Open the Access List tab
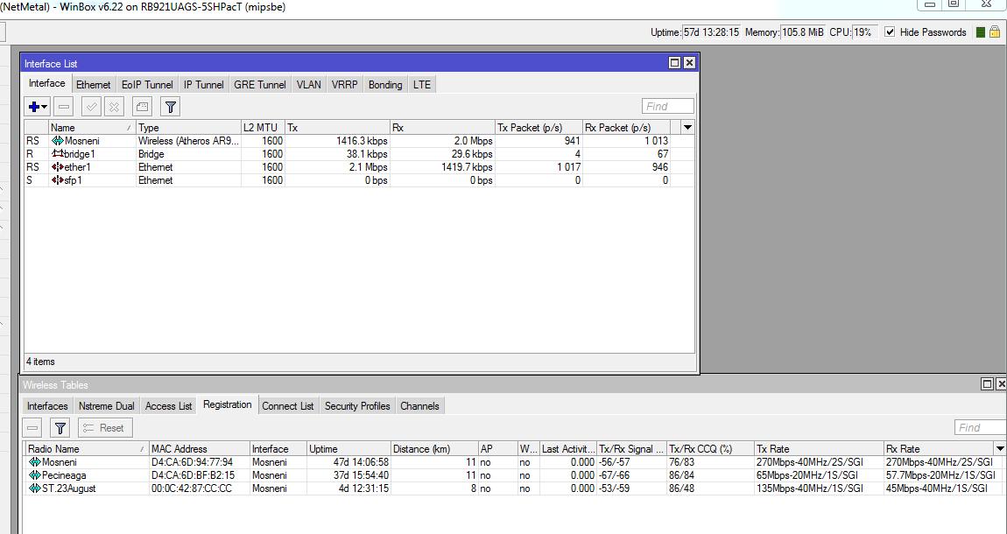 pyautogui.click(x=168, y=406)
